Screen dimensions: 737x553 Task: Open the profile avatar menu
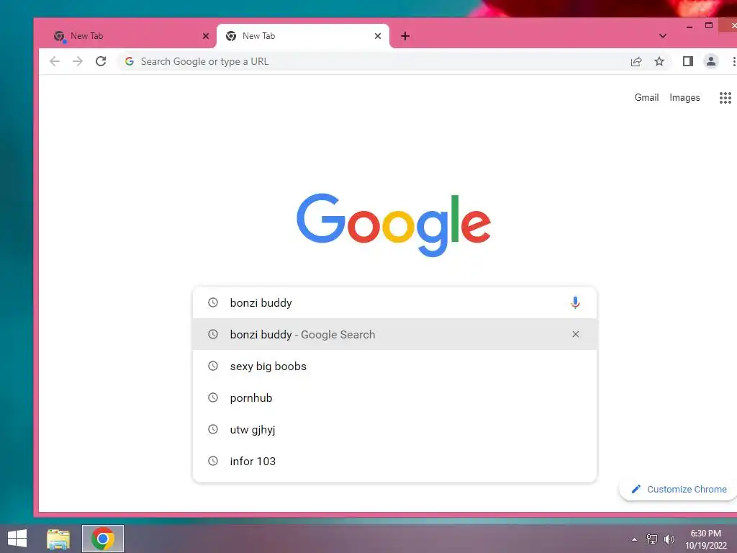coord(710,62)
